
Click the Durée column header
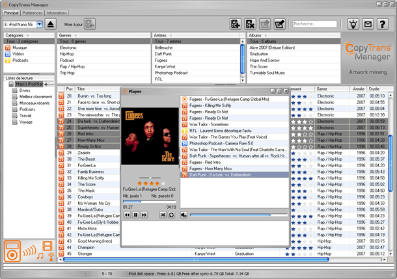point(377,89)
